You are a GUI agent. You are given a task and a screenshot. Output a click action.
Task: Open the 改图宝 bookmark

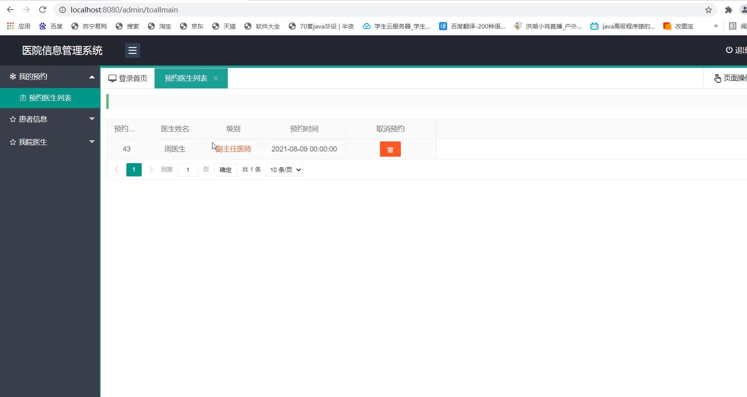click(x=679, y=26)
